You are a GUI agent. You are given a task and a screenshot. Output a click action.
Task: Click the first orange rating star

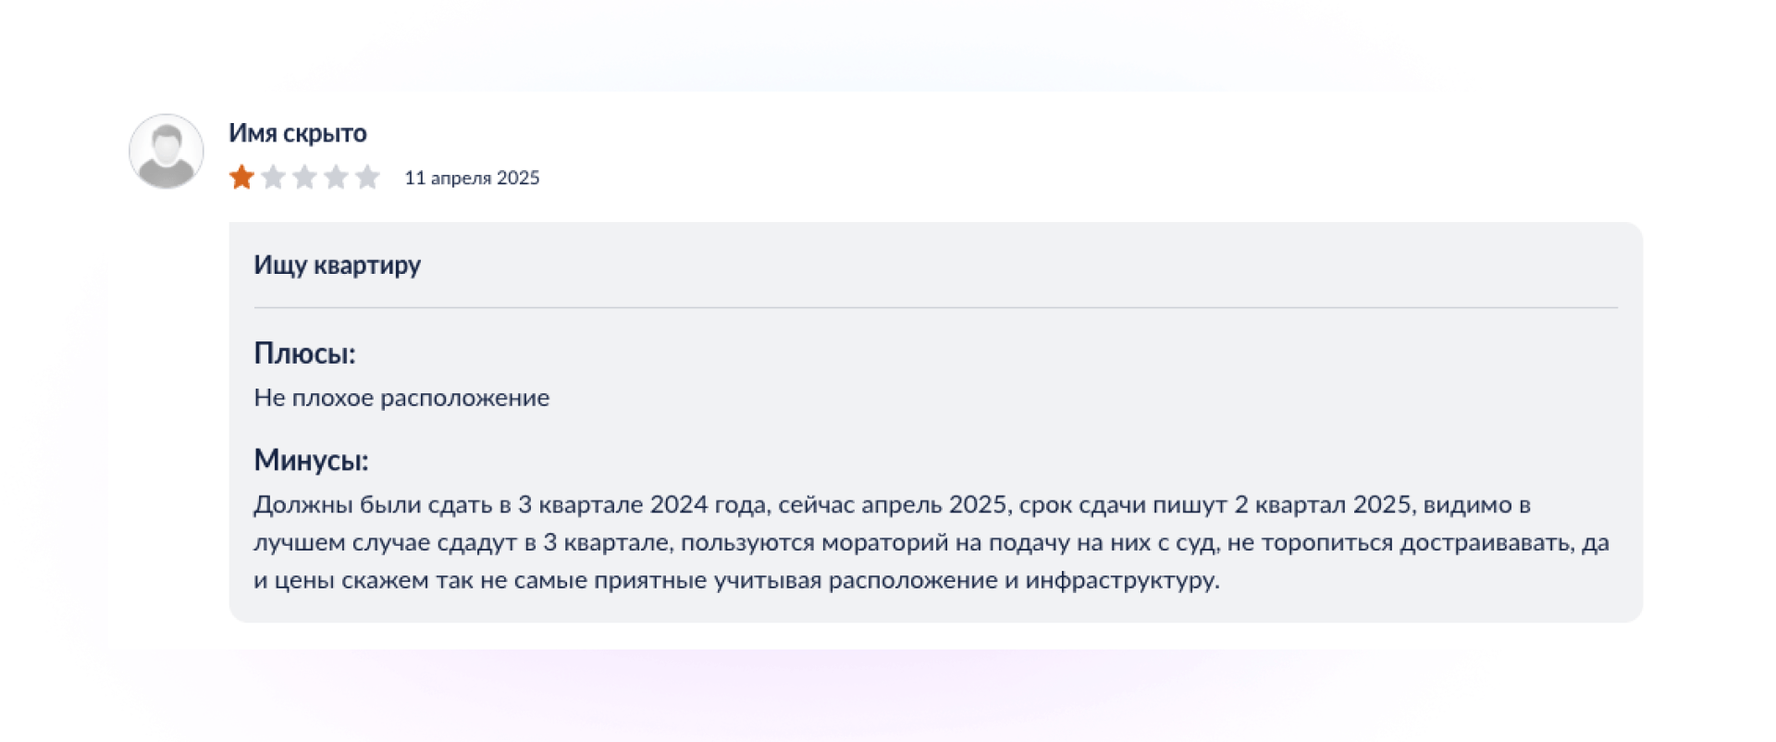[242, 177]
